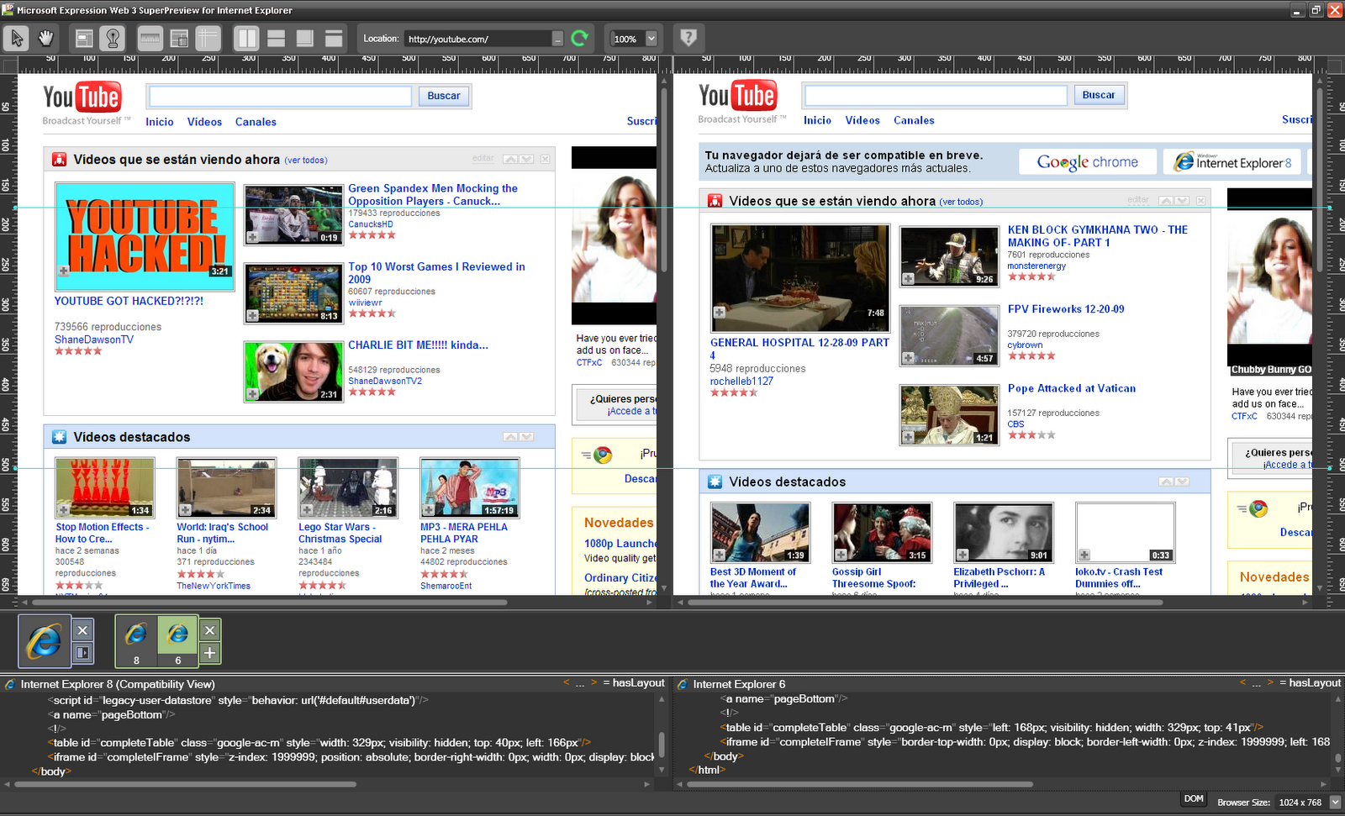
Task: Toggle lights-out highlighting (bulb icon)
Action: tap(113, 38)
